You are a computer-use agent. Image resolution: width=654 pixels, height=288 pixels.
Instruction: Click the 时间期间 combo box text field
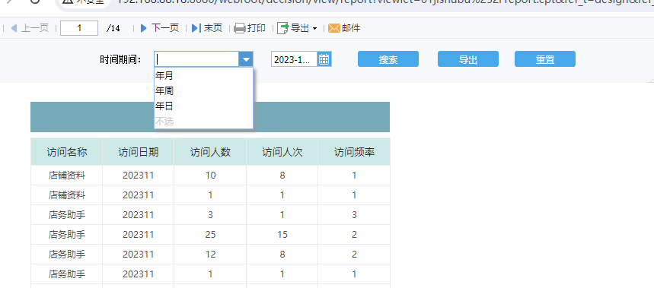(x=196, y=59)
